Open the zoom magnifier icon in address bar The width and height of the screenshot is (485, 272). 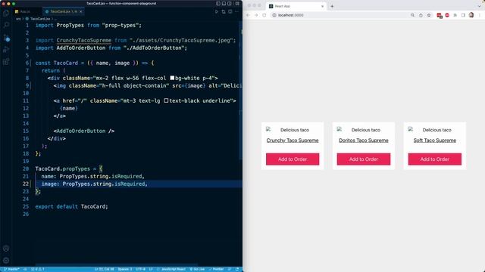pos(412,15)
